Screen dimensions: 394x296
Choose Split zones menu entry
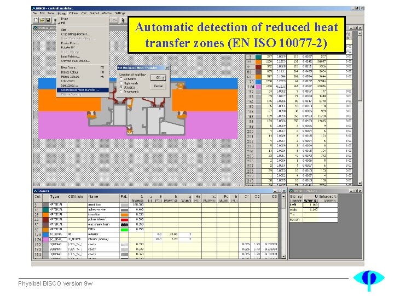coord(83,86)
